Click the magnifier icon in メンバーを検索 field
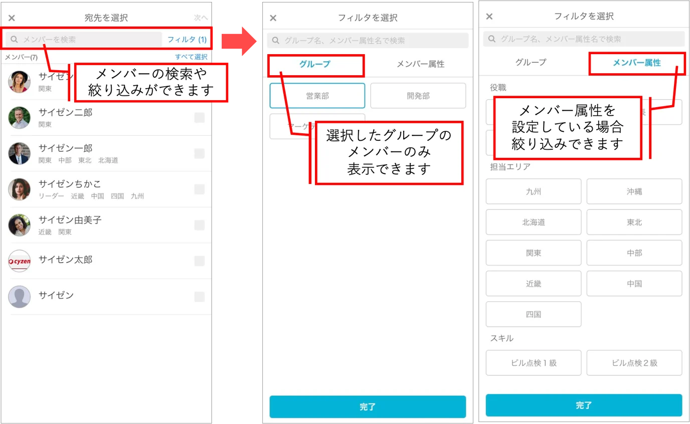690x424 pixels. [x=15, y=39]
